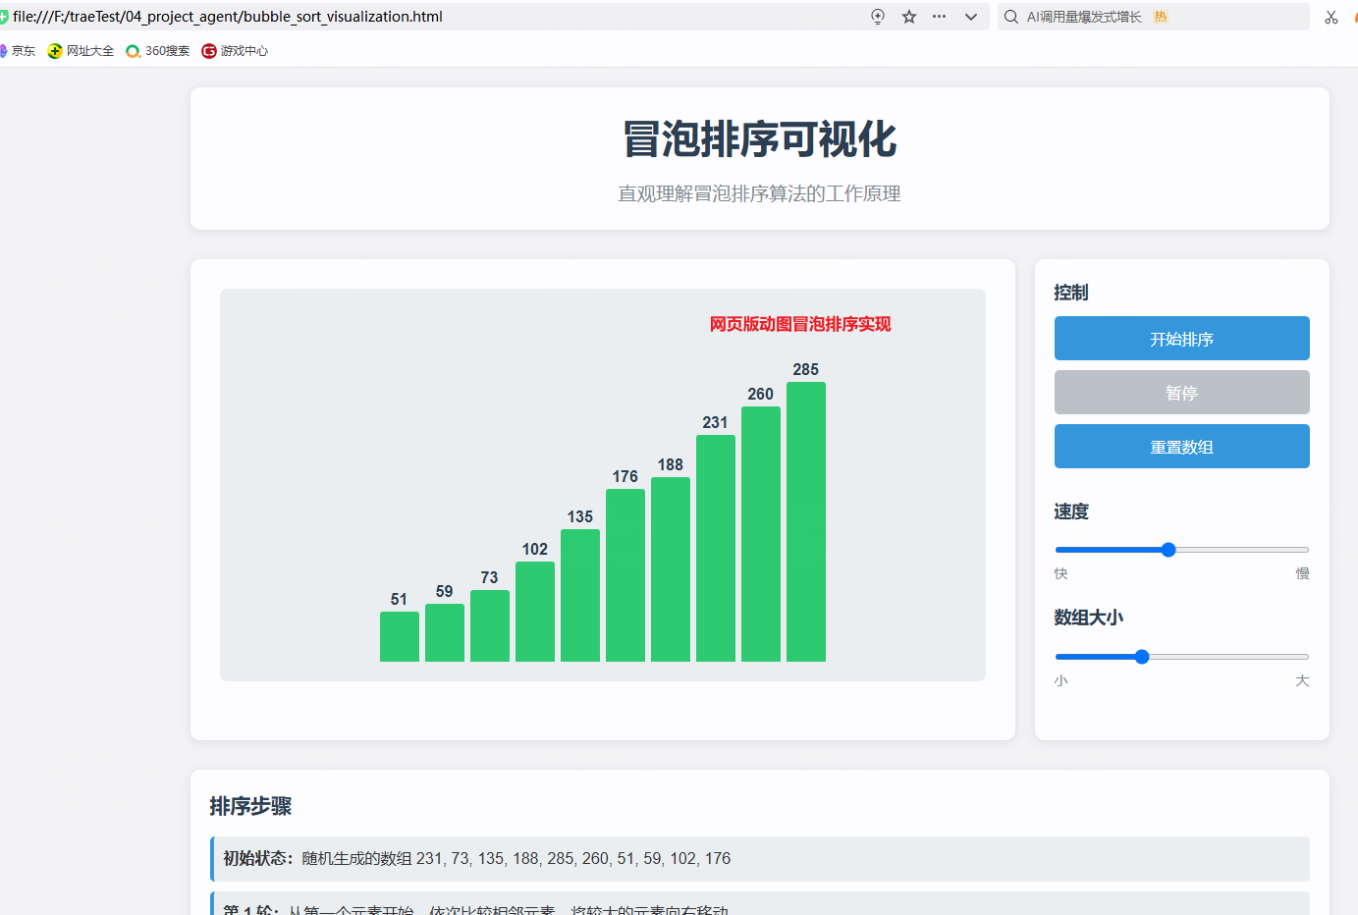The height and width of the screenshot is (915, 1358).
Task: Click the 速度 heading
Action: pos(1071,511)
